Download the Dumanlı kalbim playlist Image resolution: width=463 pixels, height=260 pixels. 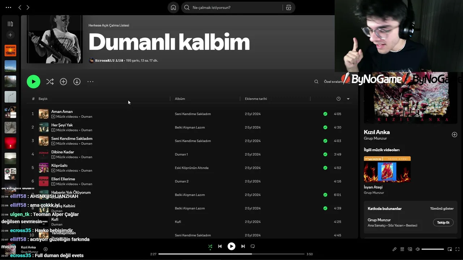(x=77, y=82)
